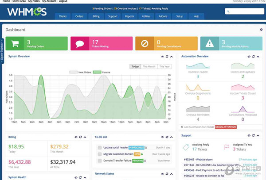The width and height of the screenshot is (266, 180).
Task: Switch chart to This Month view
Action: (149, 66)
